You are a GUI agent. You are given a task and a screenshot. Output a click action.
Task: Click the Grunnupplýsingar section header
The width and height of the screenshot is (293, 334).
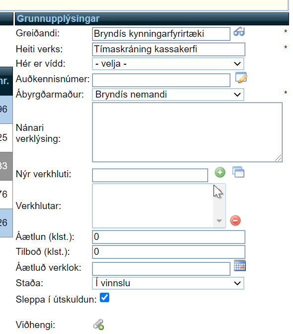152,19
